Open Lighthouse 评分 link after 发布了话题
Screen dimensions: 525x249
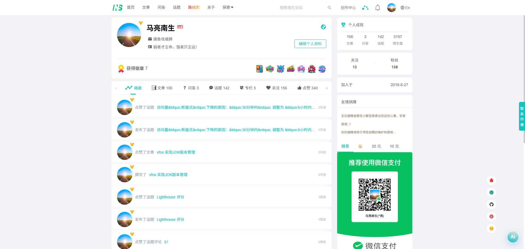point(170,219)
